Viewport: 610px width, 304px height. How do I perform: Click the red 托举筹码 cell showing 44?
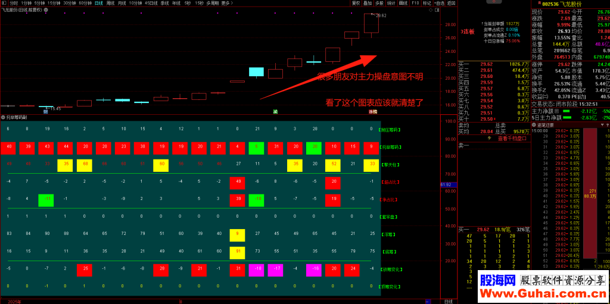click(x=65, y=148)
